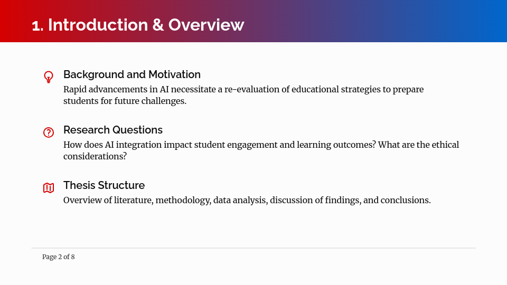507x285 pixels.
Task: Select the Research Questions heading
Action: 112,130
